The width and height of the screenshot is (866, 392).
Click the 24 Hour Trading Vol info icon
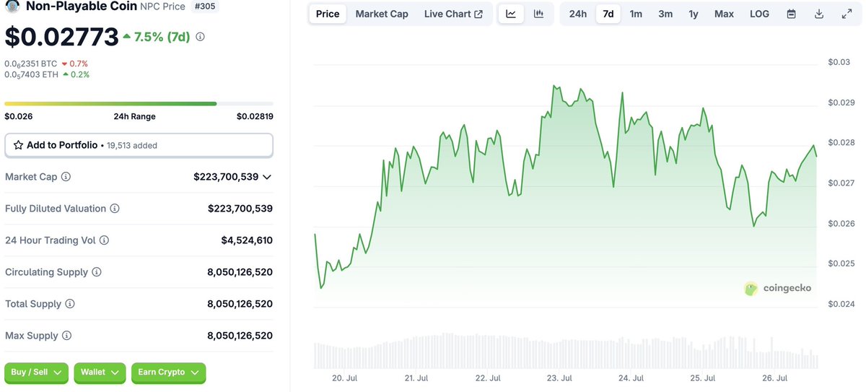coord(104,240)
